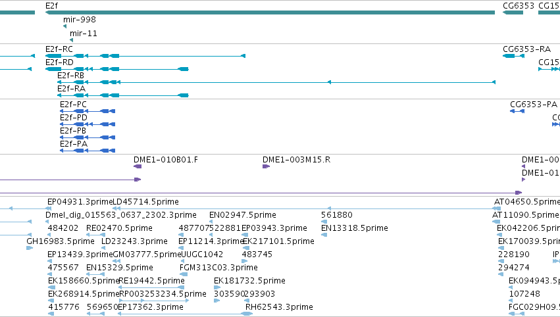Click the FGM313C03.3prime label
The image size is (560, 317).
coord(218,268)
